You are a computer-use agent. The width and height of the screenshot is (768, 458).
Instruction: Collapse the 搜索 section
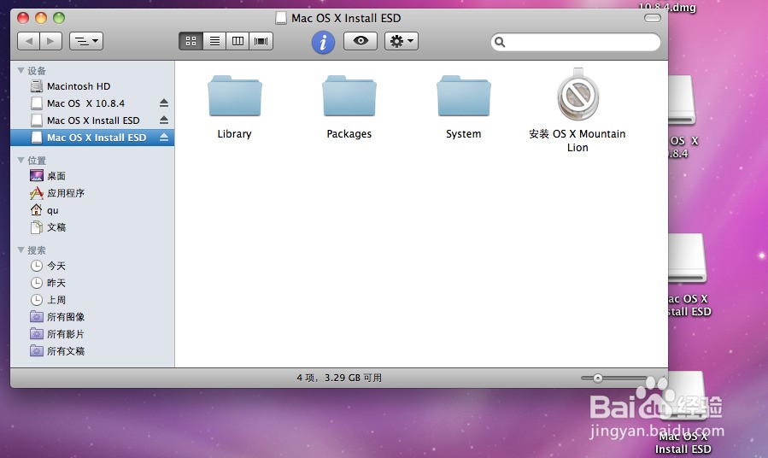point(21,250)
